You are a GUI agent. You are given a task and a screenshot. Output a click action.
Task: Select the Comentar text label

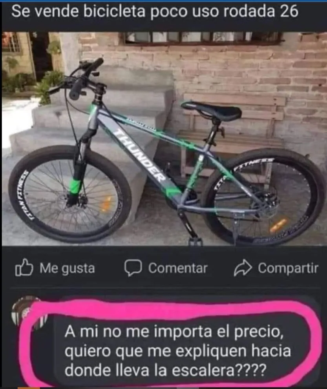pyautogui.click(x=177, y=268)
